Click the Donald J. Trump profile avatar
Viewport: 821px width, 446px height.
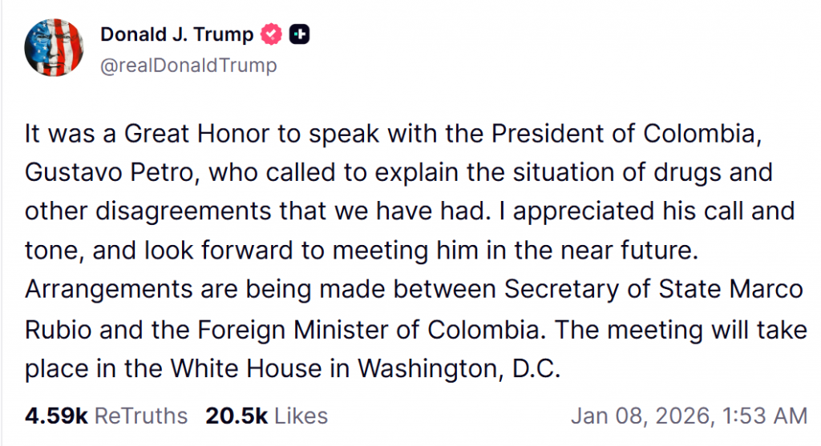pyautogui.click(x=54, y=46)
